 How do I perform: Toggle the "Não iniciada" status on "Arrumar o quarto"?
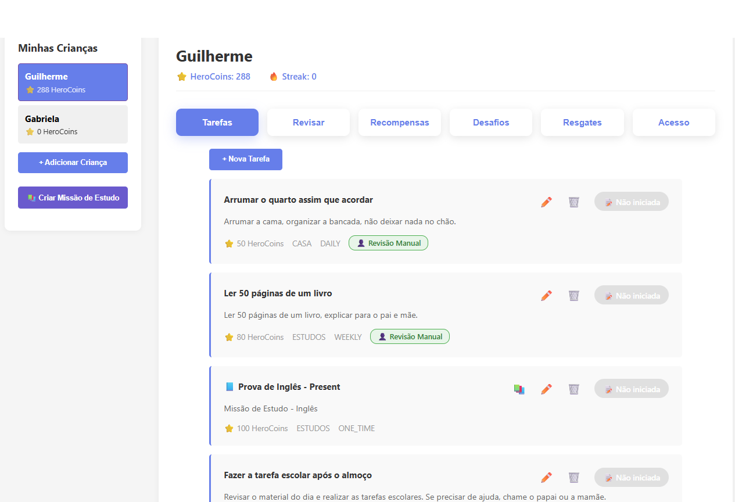[631, 202]
